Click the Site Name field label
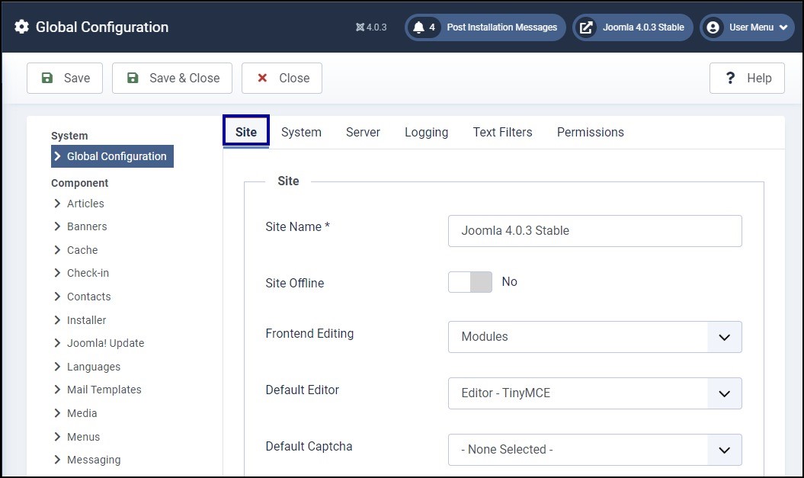This screenshot has height=478, width=804. [x=298, y=226]
